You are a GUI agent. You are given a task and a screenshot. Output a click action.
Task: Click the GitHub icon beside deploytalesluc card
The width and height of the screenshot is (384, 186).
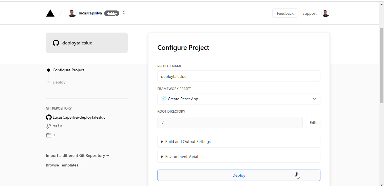coord(56,43)
